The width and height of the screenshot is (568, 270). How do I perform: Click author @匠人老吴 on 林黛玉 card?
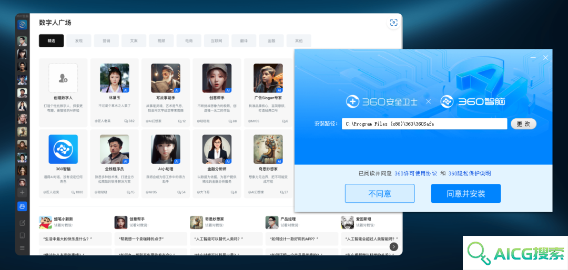103,121
